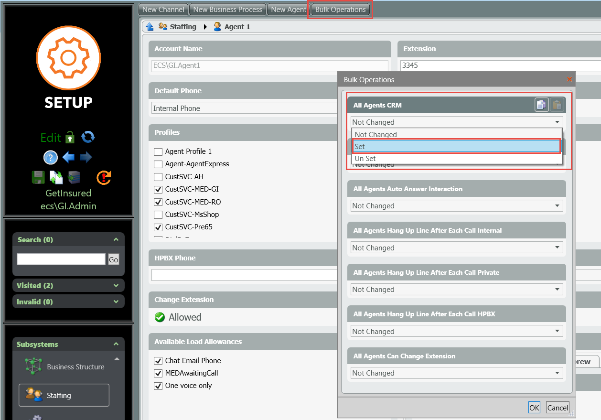The width and height of the screenshot is (601, 420).
Task: Click the green Edit unlock padlock icon
Action: pos(70,138)
